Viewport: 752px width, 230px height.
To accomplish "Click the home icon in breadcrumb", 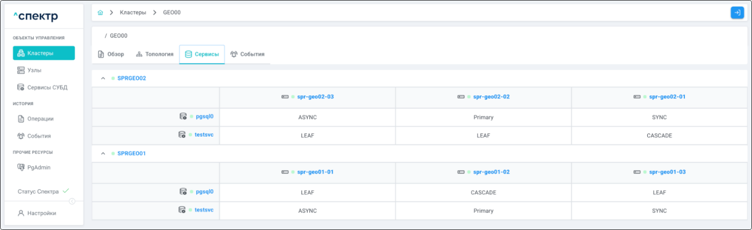I will (x=100, y=13).
